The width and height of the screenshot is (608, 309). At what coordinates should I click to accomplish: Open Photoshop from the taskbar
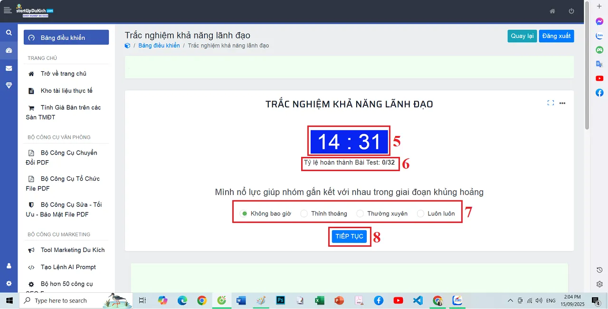(x=280, y=300)
